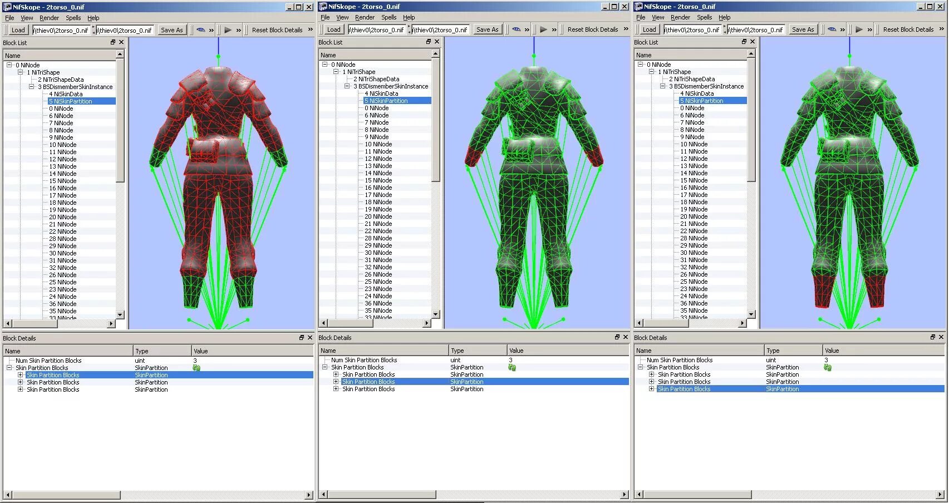Click the save path field in right window
The width and height of the screenshot is (949, 503).
(756, 29)
